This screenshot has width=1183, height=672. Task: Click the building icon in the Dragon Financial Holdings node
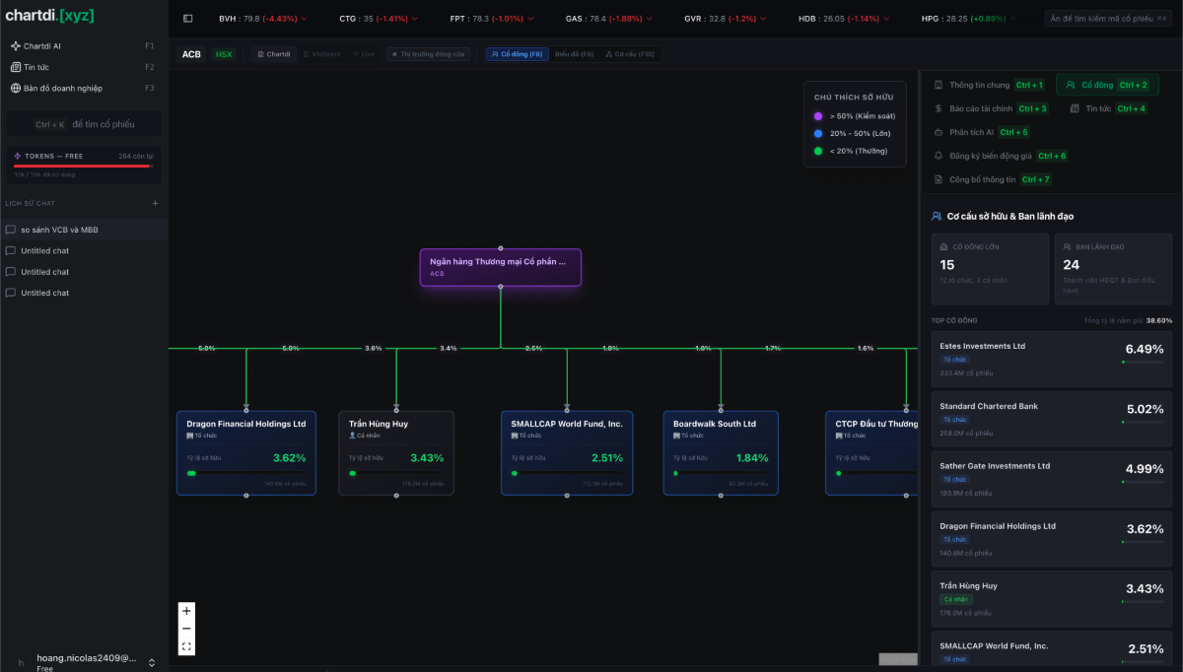[x=190, y=436]
